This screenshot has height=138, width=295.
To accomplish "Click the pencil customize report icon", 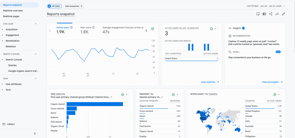I will pyautogui.click(x=283, y=14).
